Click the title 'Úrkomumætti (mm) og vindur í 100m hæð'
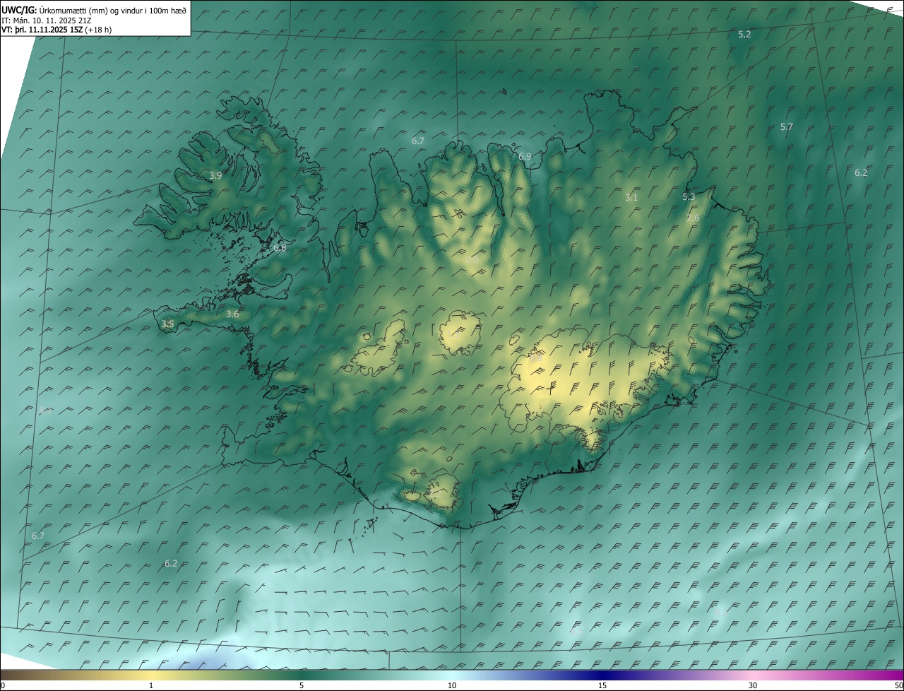 tap(113, 10)
